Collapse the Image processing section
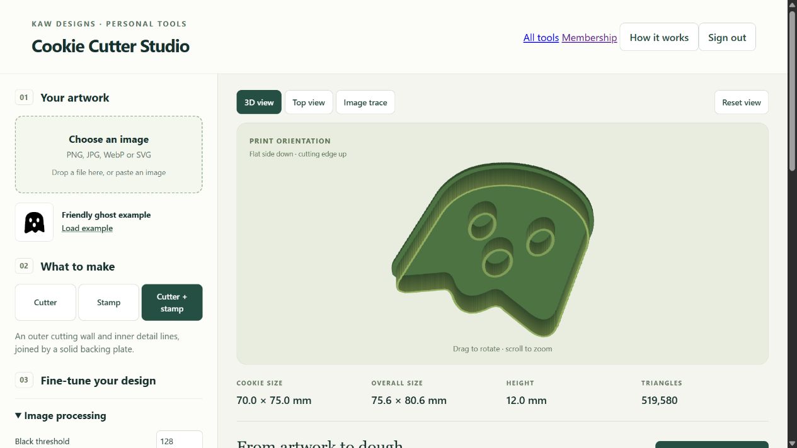The image size is (797, 448). click(60, 416)
